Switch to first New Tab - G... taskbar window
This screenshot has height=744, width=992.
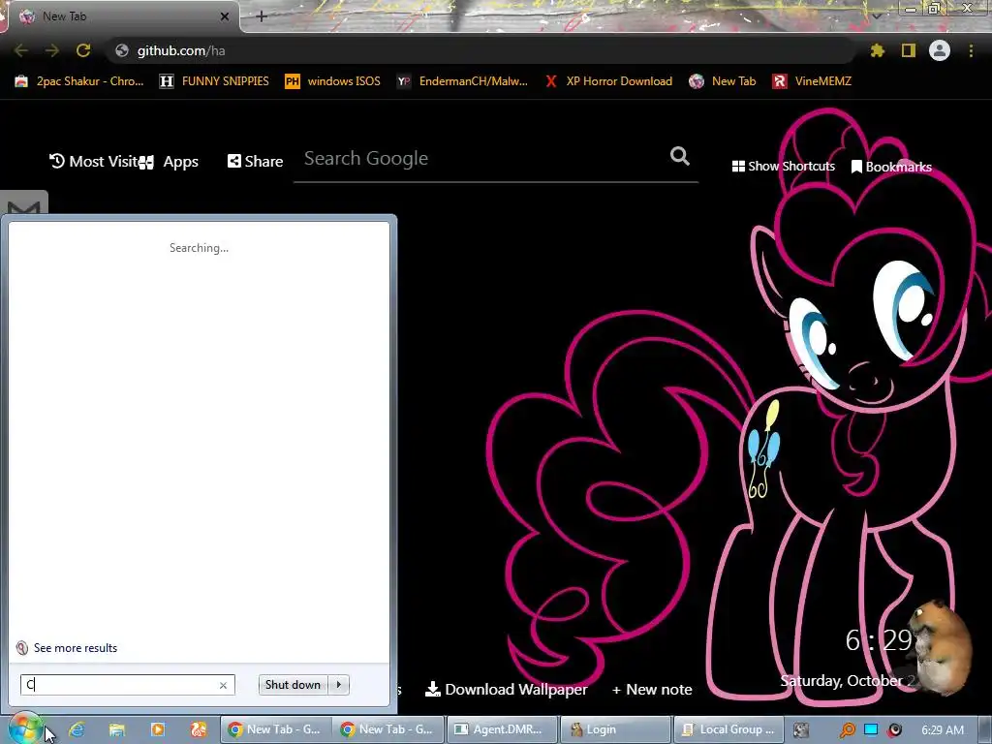(275, 729)
